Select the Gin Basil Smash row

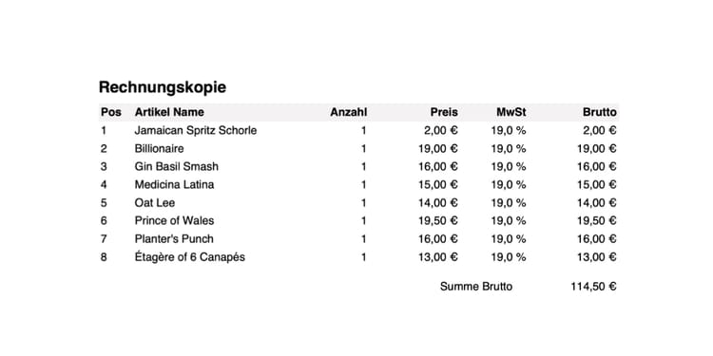[x=358, y=167]
